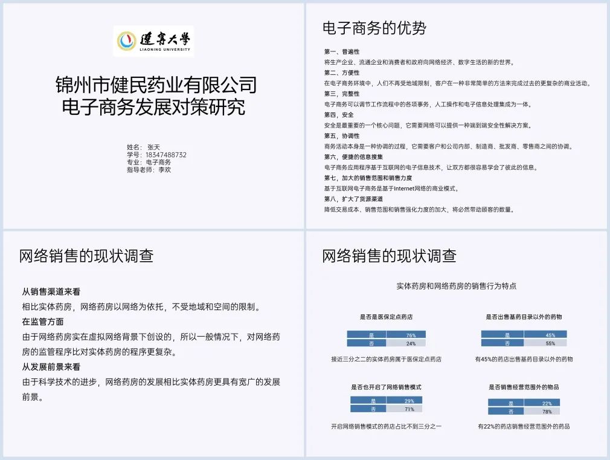Image resolution: width=610 pixels, height=460 pixels.
Task: Click the subheading '在监管方面'
Action: click(x=43, y=322)
